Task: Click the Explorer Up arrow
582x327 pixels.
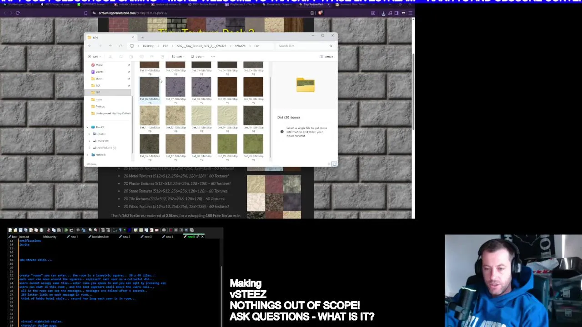Action: pos(110,46)
